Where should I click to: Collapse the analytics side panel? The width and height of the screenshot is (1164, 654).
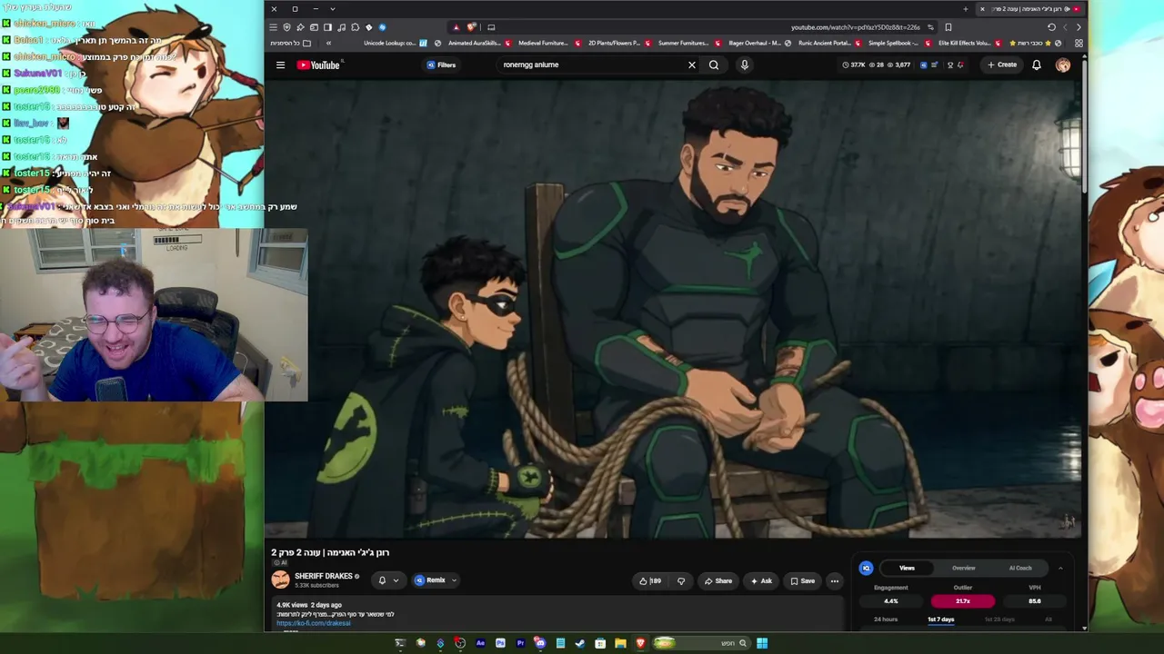coord(1060,568)
